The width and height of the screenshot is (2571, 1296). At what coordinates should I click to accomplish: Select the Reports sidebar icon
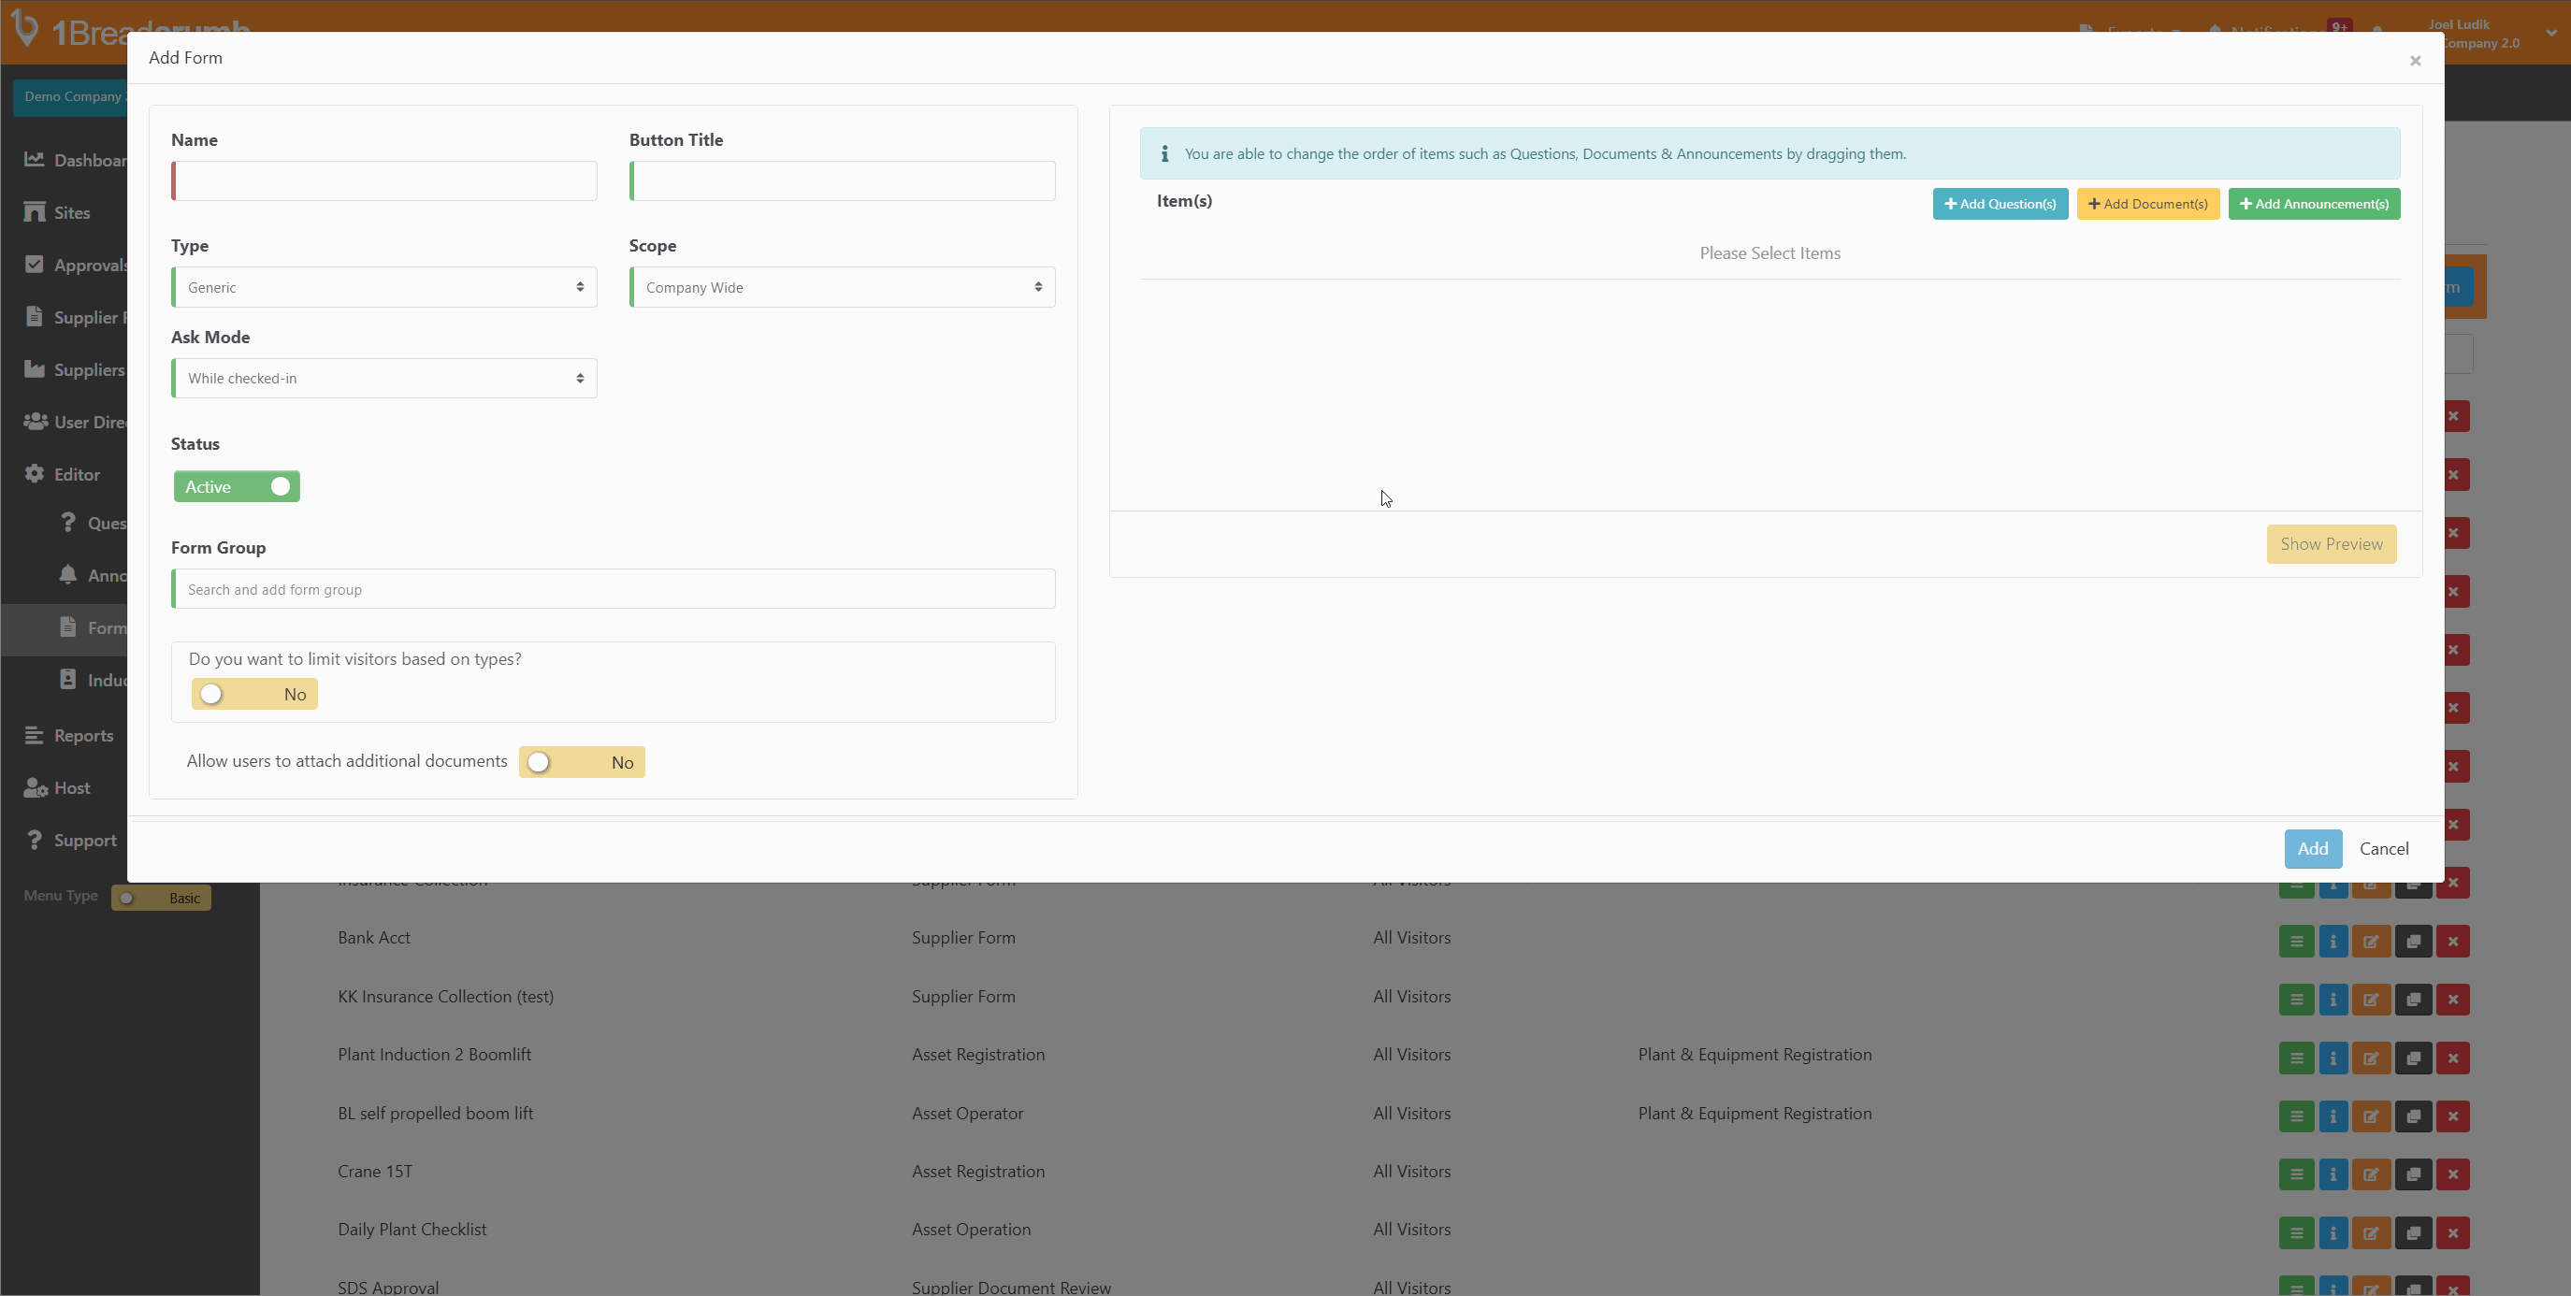[x=34, y=735]
